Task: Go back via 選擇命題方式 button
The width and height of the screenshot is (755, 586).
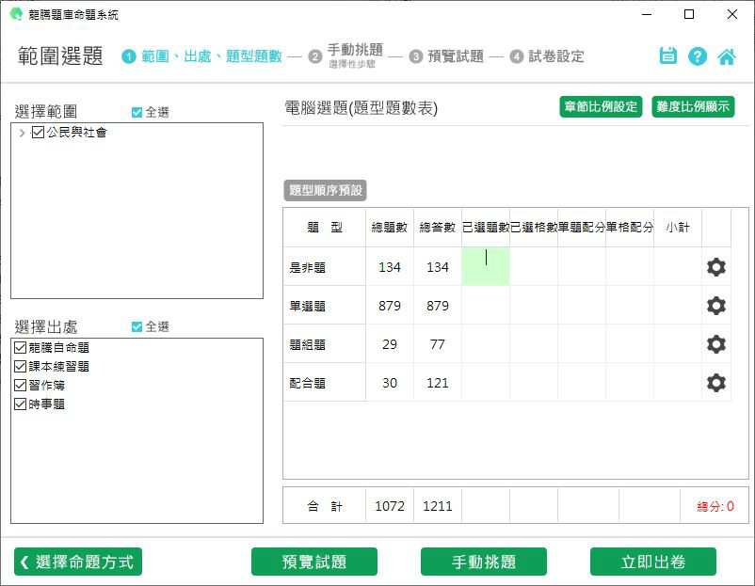Action: tap(78, 562)
